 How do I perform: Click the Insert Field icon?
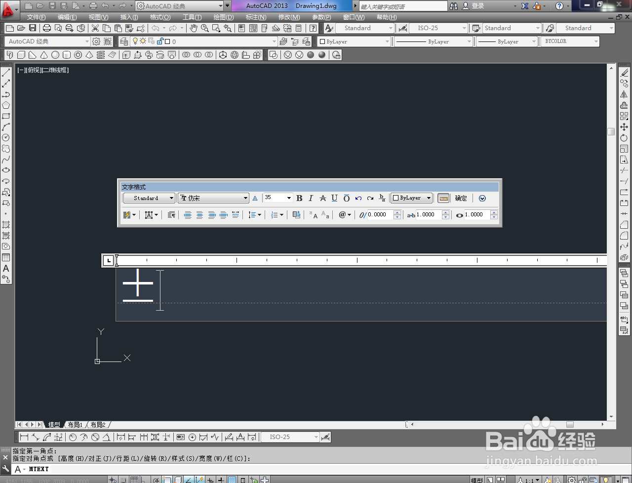296,215
